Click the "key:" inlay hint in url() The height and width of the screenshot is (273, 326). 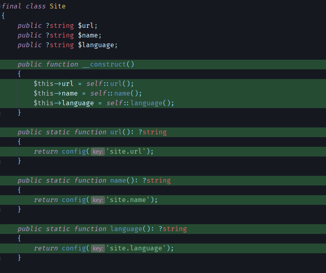[x=97, y=151]
